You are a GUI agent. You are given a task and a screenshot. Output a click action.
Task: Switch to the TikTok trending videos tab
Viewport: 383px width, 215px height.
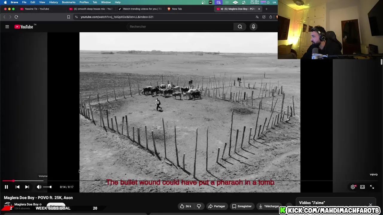pyautogui.click(x=140, y=9)
